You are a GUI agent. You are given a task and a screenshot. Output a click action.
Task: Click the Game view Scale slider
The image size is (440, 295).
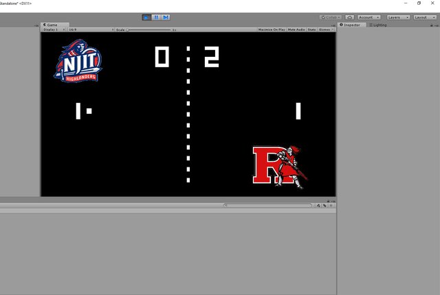[x=148, y=29]
